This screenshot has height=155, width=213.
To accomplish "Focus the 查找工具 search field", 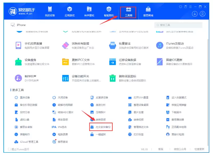I will (178, 25).
